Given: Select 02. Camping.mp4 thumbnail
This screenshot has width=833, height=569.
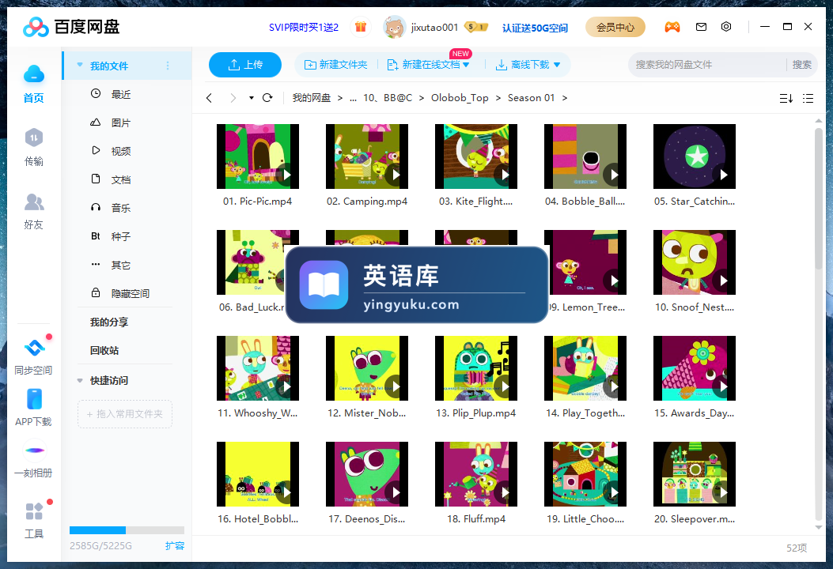Looking at the screenshot, I should (x=367, y=156).
